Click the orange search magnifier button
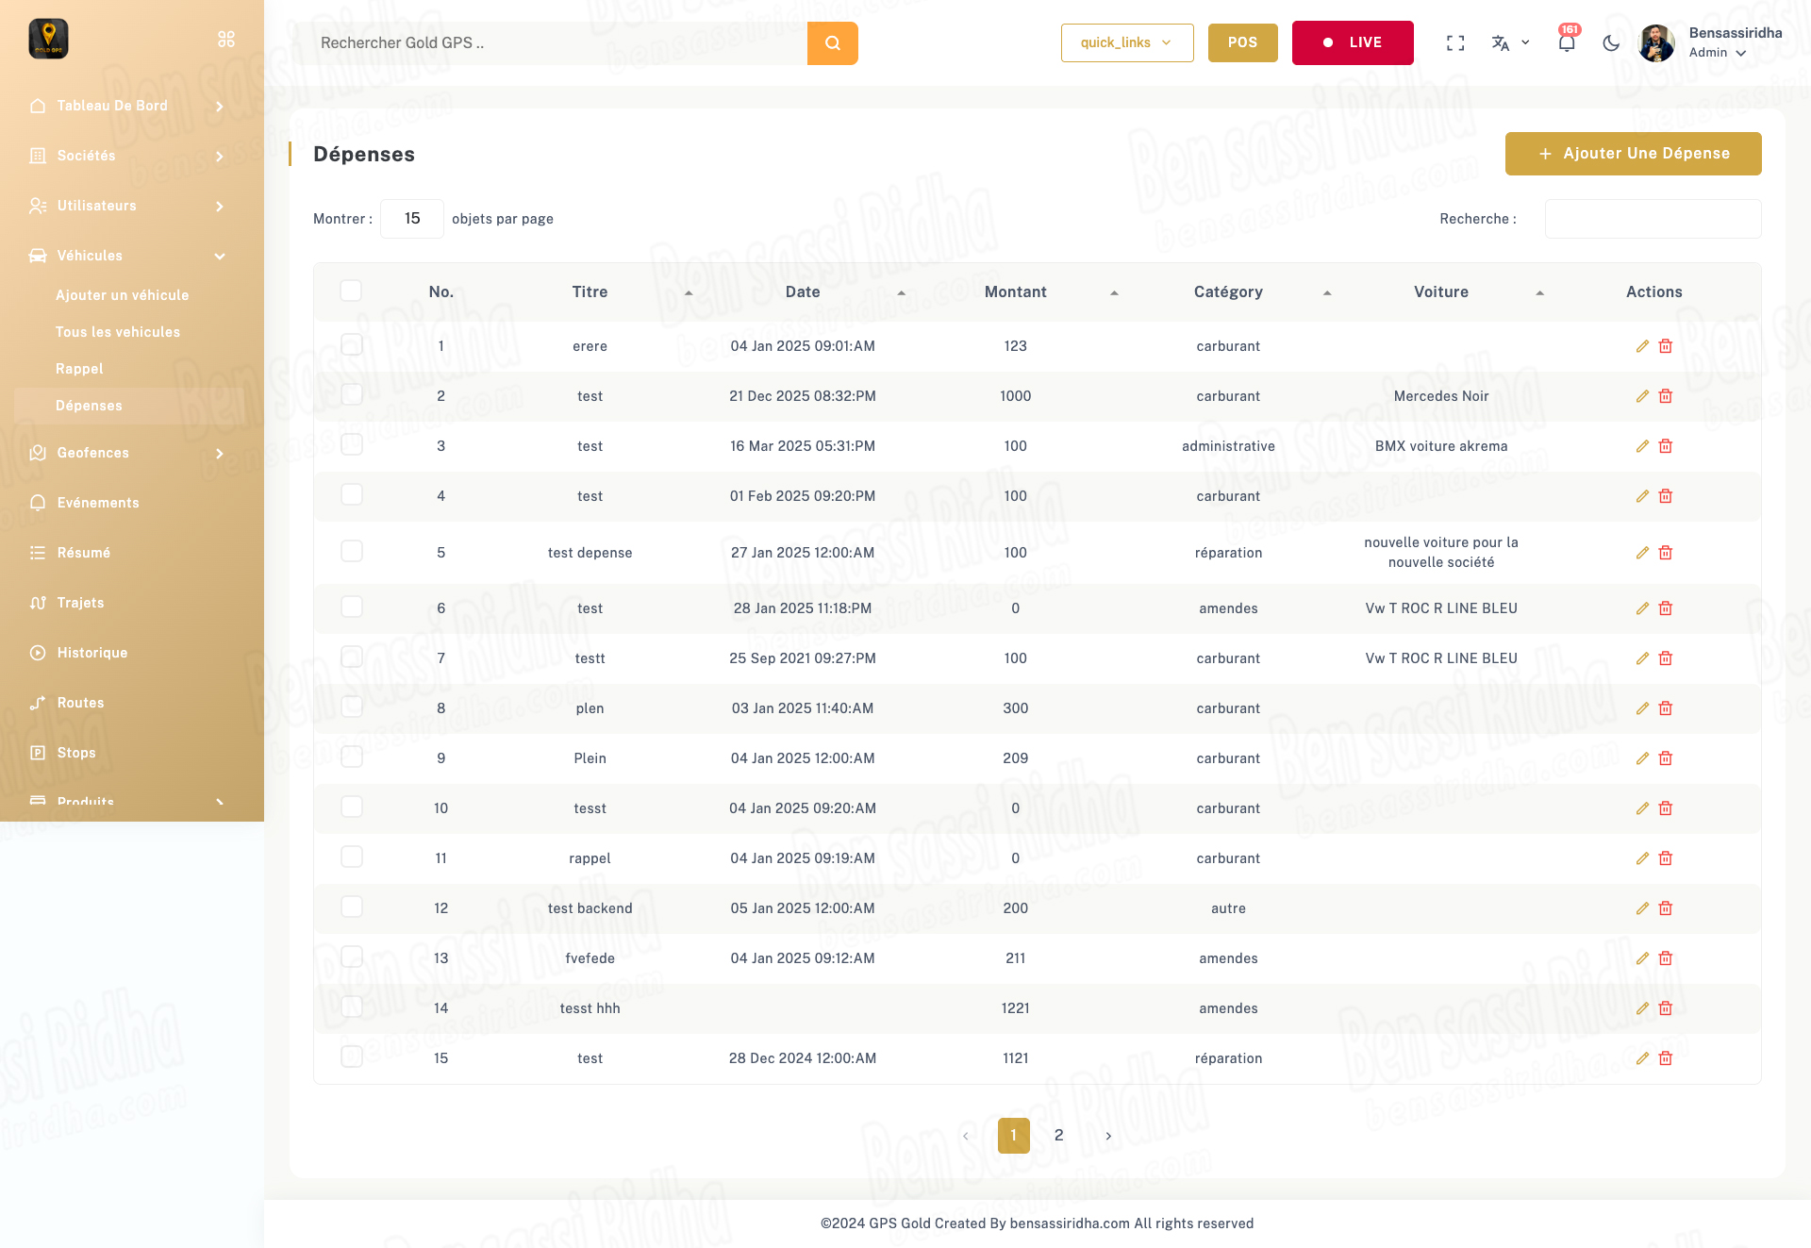Image resolution: width=1811 pixels, height=1248 pixels. (x=832, y=43)
